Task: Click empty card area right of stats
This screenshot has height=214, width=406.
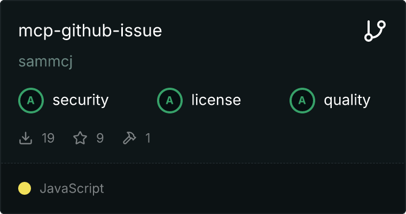Action: (x=277, y=138)
